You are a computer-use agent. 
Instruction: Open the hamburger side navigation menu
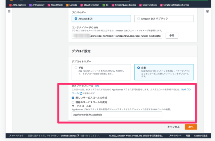[x=9, y=11]
